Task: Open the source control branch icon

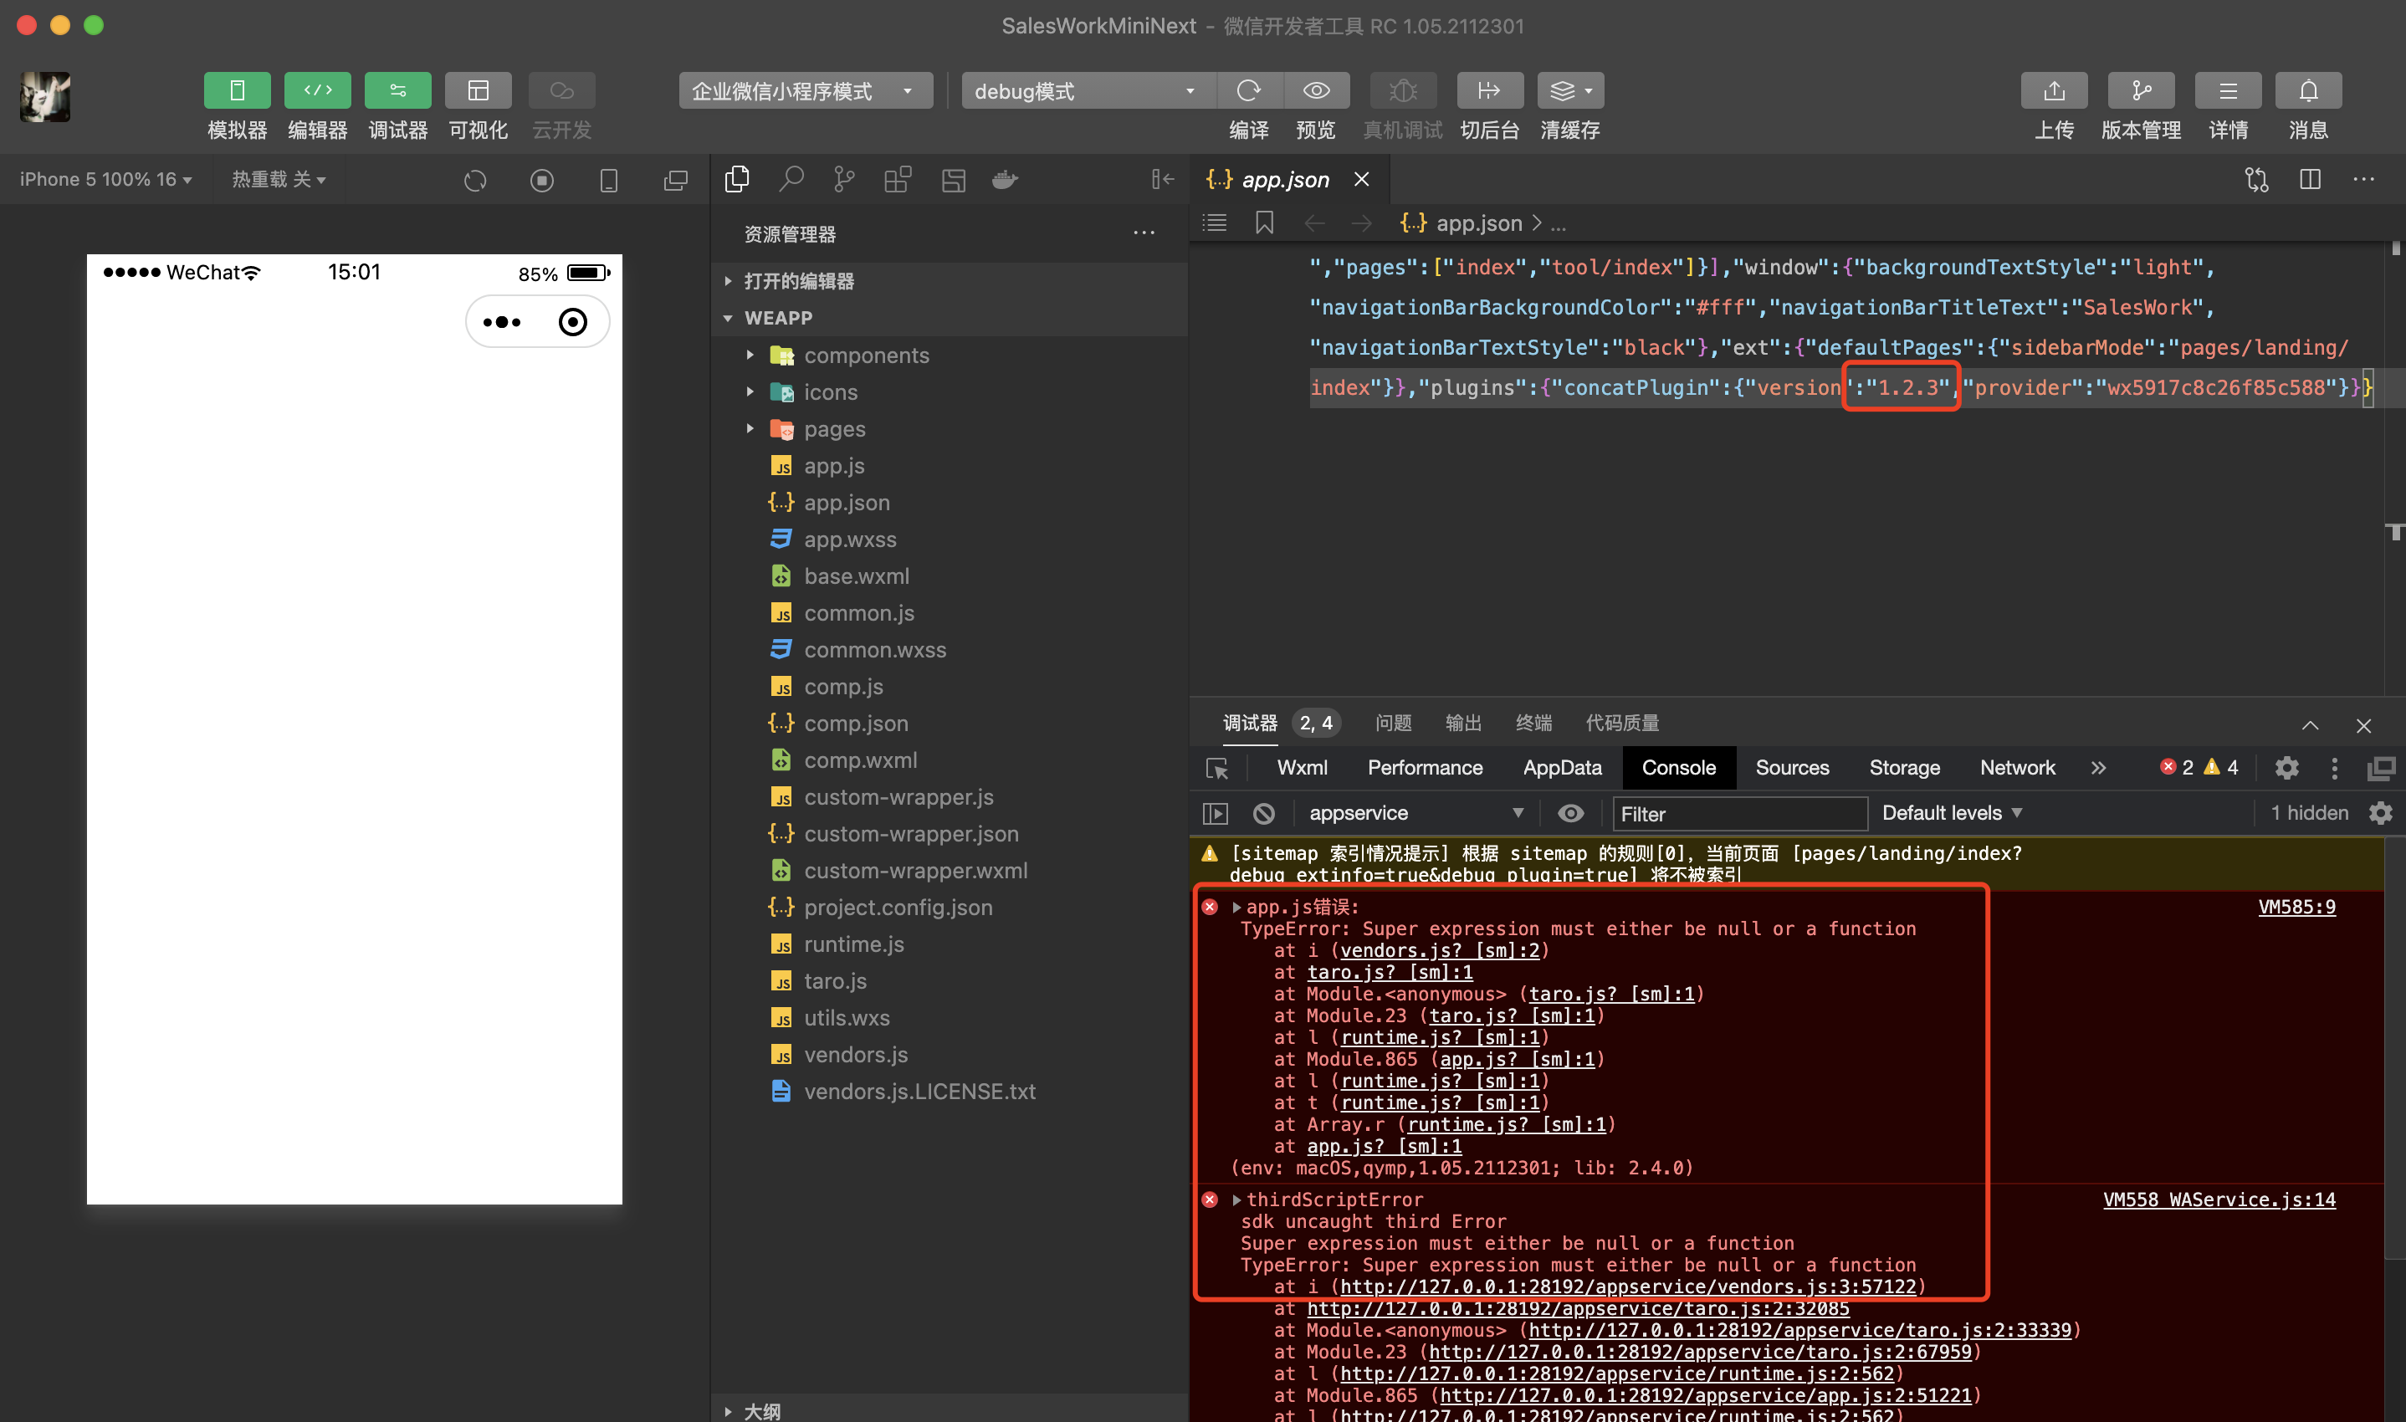Action: tap(844, 179)
